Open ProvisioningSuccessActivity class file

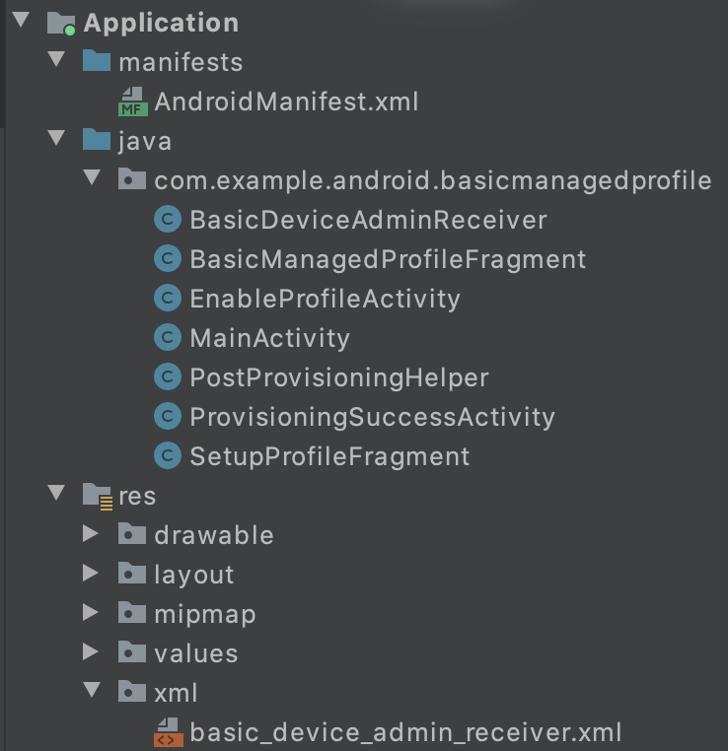[x=373, y=417]
